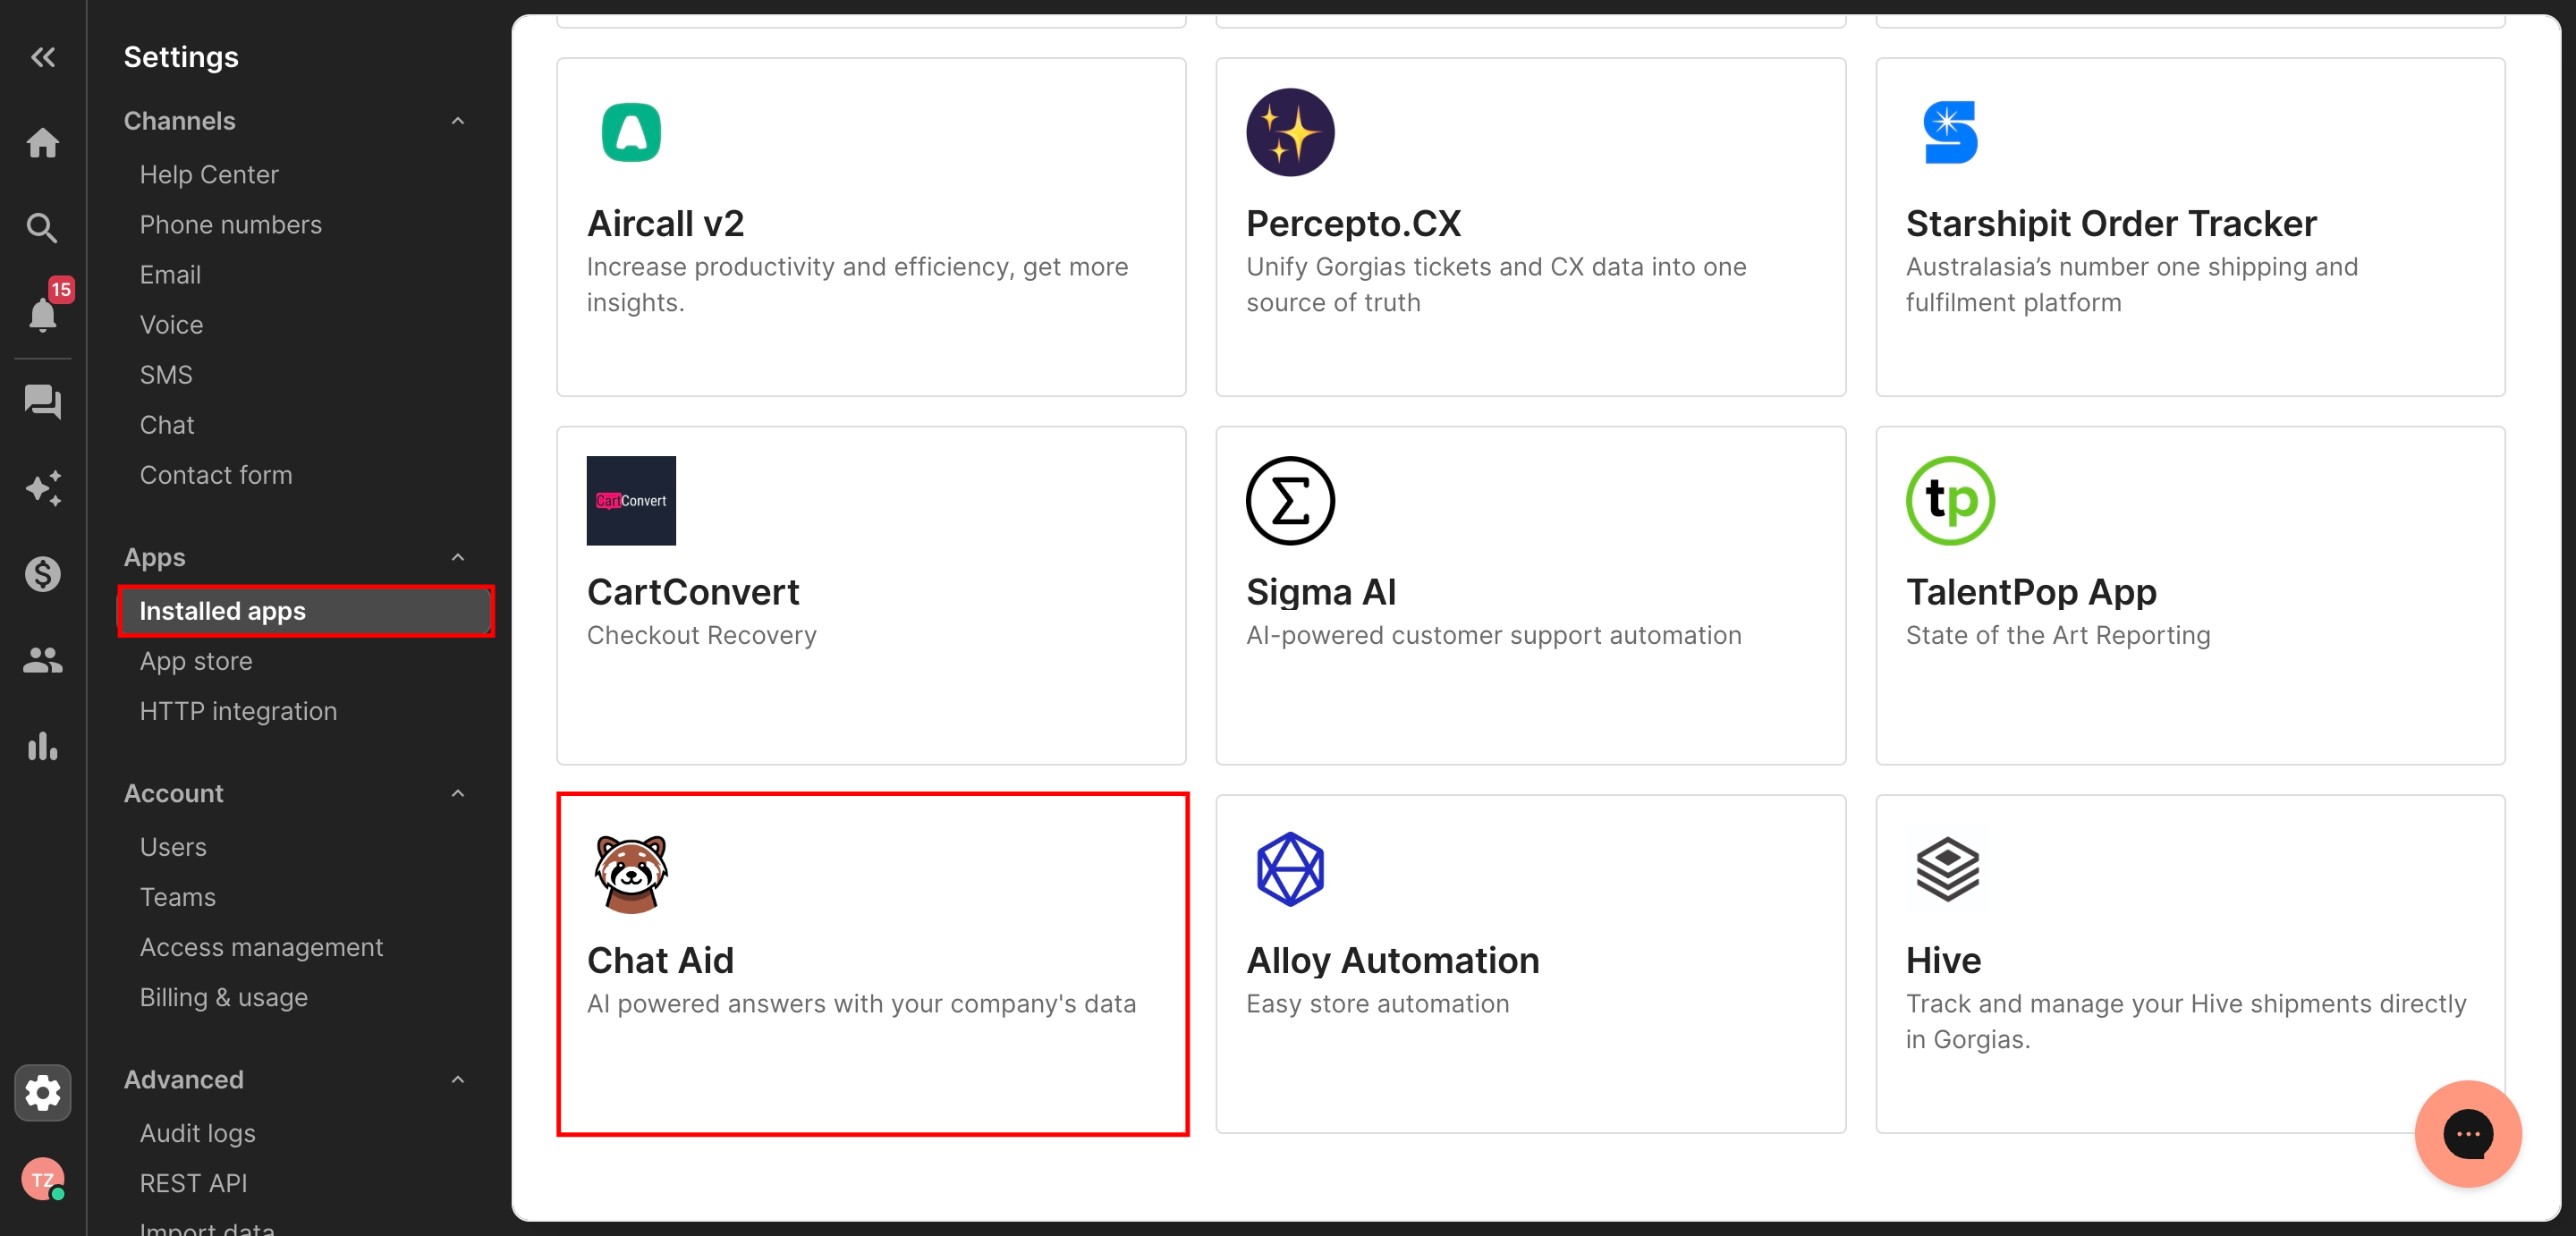Collapse the Apps section chevron
The width and height of the screenshot is (2576, 1236).
coord(458,557)
